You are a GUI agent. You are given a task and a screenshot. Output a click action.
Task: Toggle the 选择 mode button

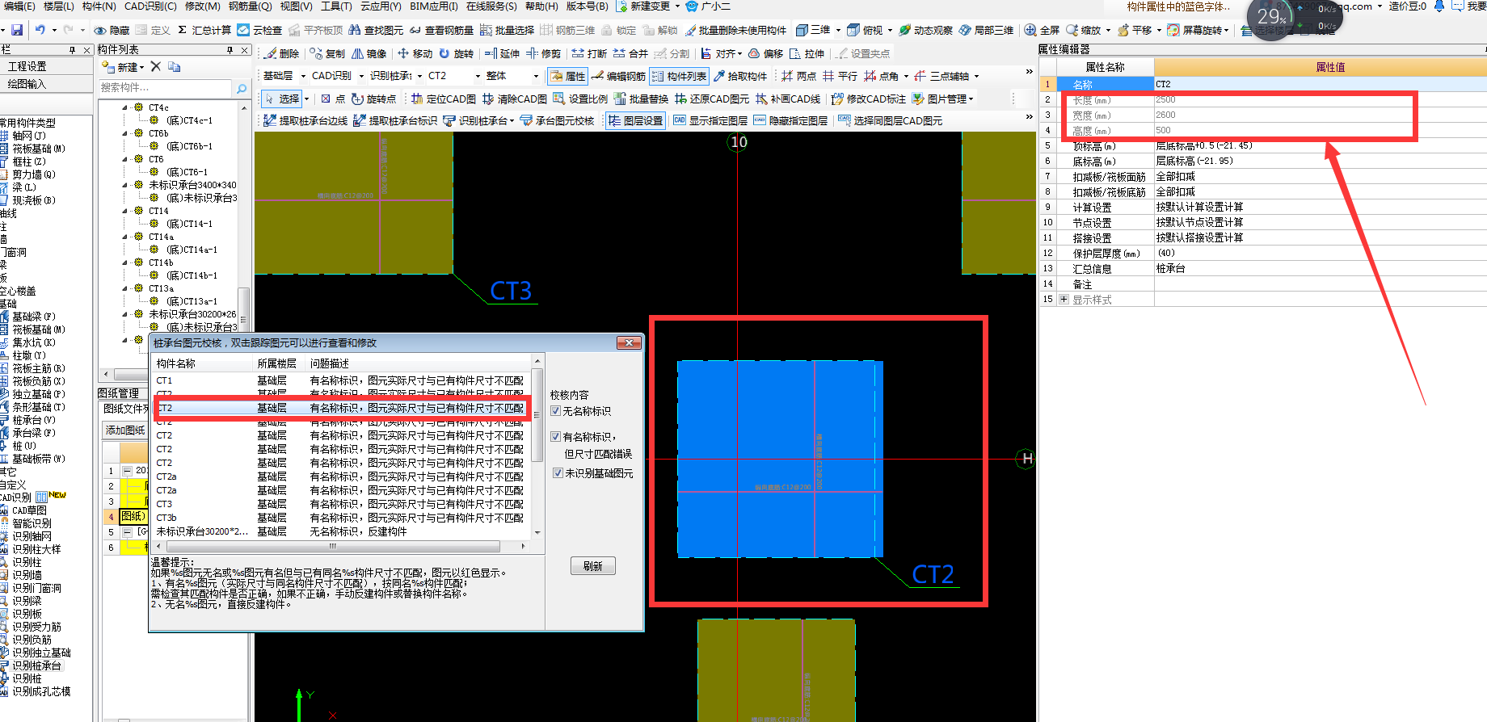[282, 99]
